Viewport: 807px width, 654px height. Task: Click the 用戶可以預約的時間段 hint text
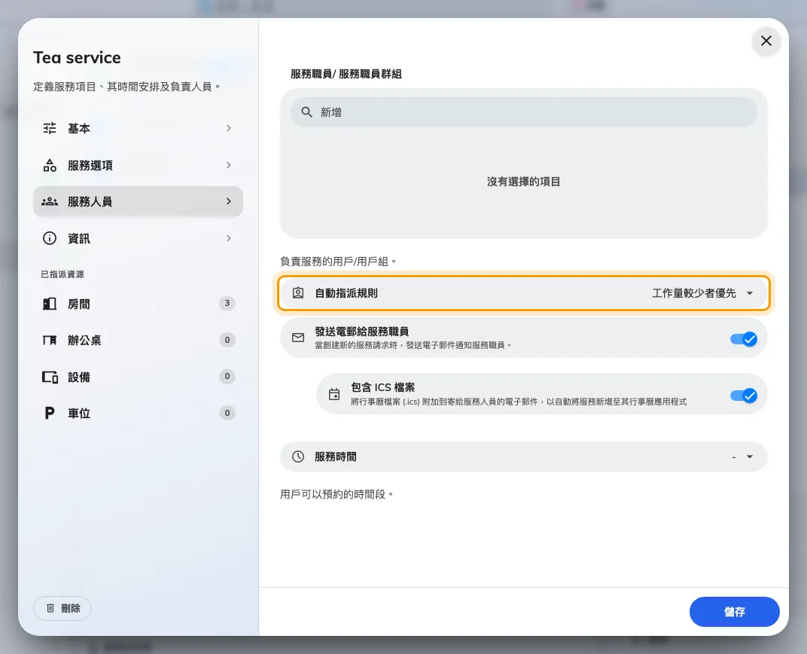pos(337,494)
